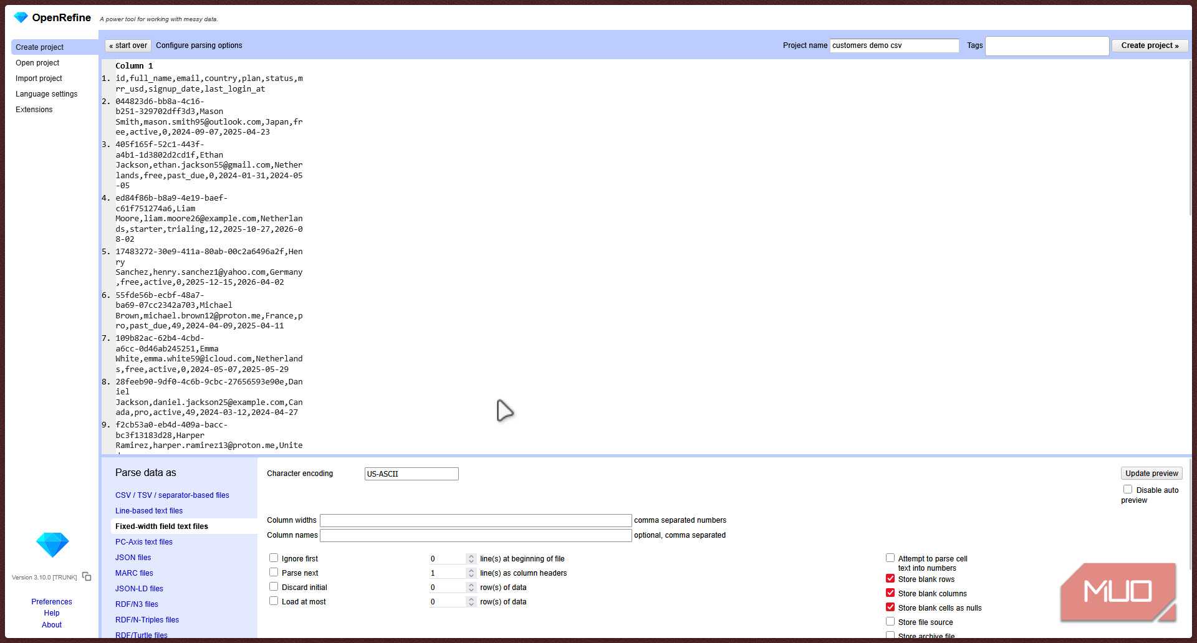1197x643 pixels.
Task: Click the start over button
Action: [x=128, y=45]
